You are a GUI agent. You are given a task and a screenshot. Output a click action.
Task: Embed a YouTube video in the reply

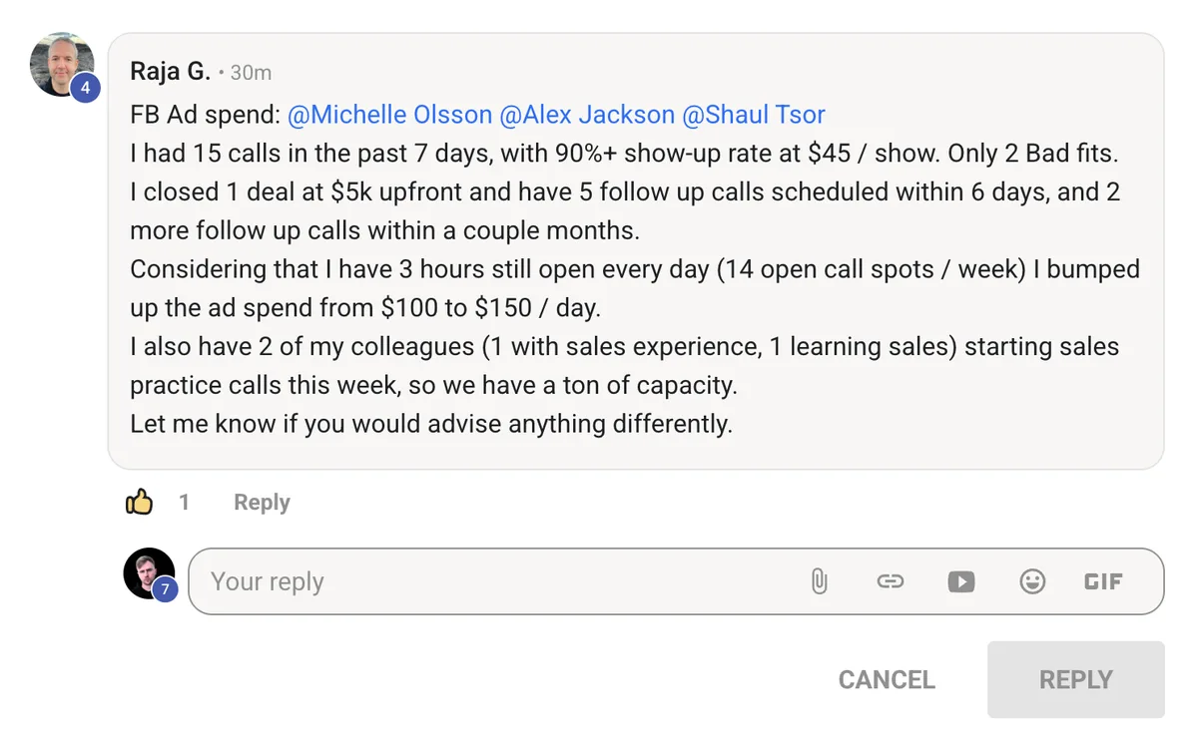(x=961, y=581)
